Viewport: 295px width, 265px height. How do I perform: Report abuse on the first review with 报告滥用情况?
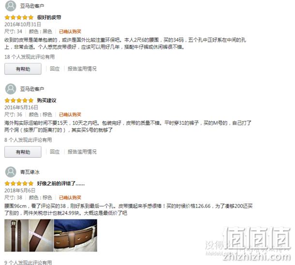[82, 69]
